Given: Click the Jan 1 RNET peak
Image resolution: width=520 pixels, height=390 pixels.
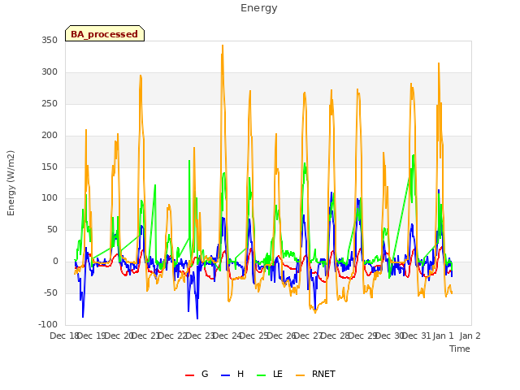Looking at the screenshot, I should tap(439, 63).
